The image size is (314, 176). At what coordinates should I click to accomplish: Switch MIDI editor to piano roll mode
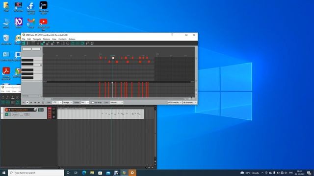[23, 44]
